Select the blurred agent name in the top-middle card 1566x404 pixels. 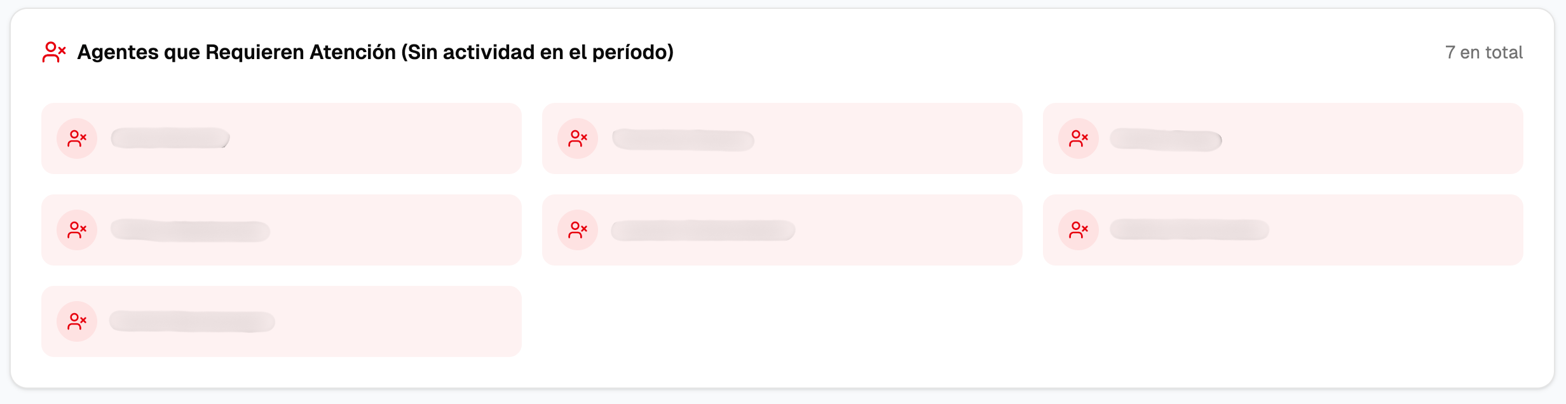[x=683, y=140]
